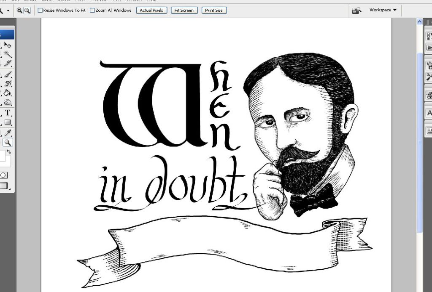Select the Magic Wand tool
The image size is (432, 292).
click(x=8, y=54)
